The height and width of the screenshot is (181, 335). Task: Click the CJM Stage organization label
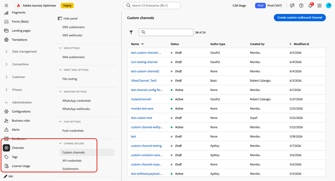pos(239,5)
